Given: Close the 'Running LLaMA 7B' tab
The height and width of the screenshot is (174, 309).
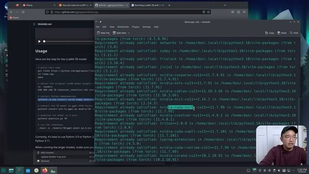Looking at the screenshot, I should 163,5.
